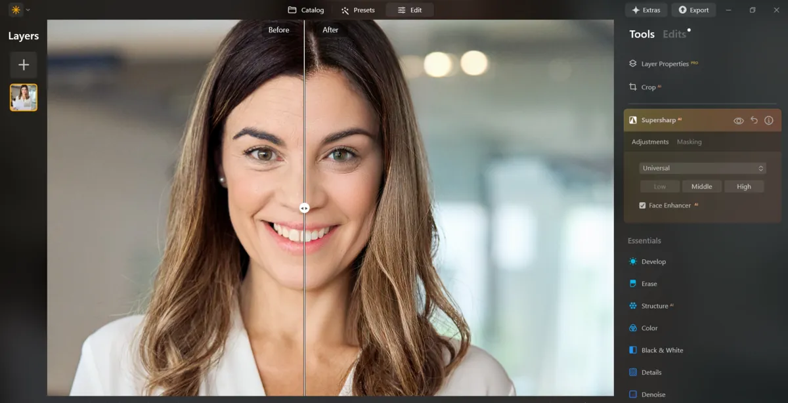The height and width of the screenshot is (403, 788).
Task: Select the Black & White tool
Action: tap(660, 350)
